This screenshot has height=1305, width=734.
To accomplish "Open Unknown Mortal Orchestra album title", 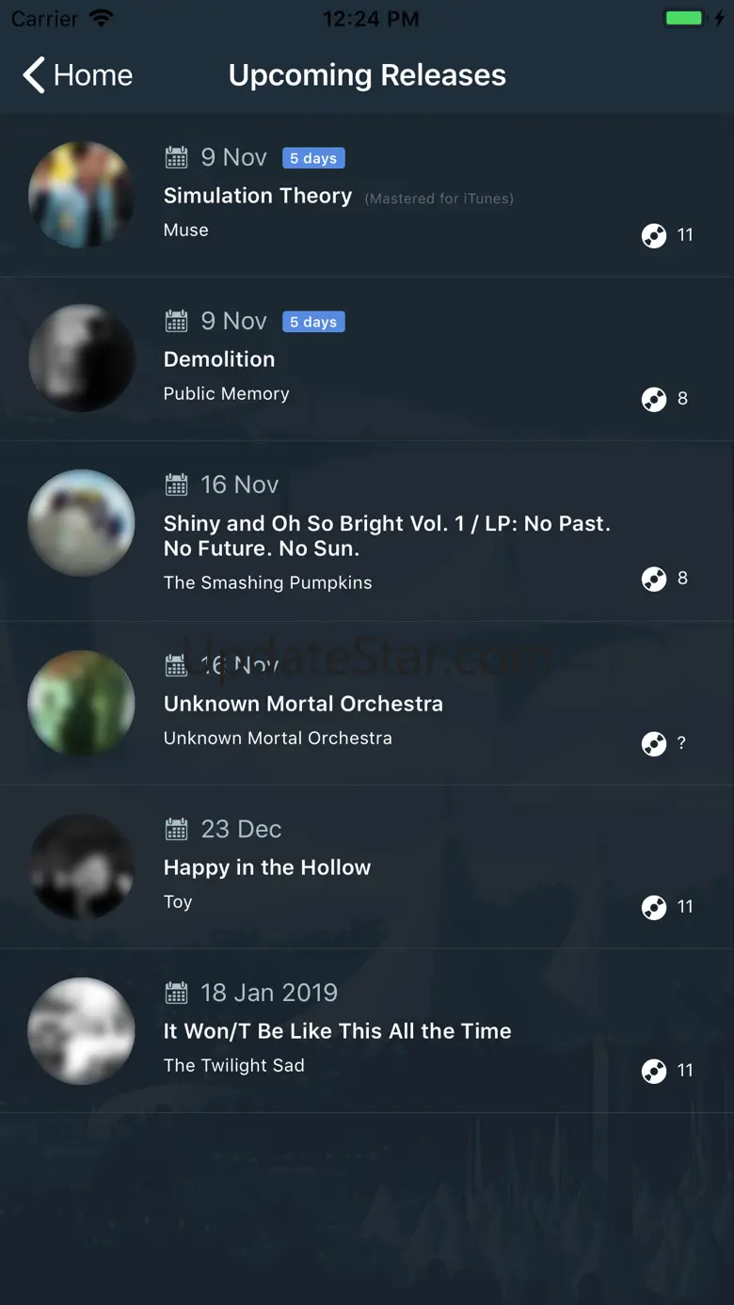I will point(303,704).
